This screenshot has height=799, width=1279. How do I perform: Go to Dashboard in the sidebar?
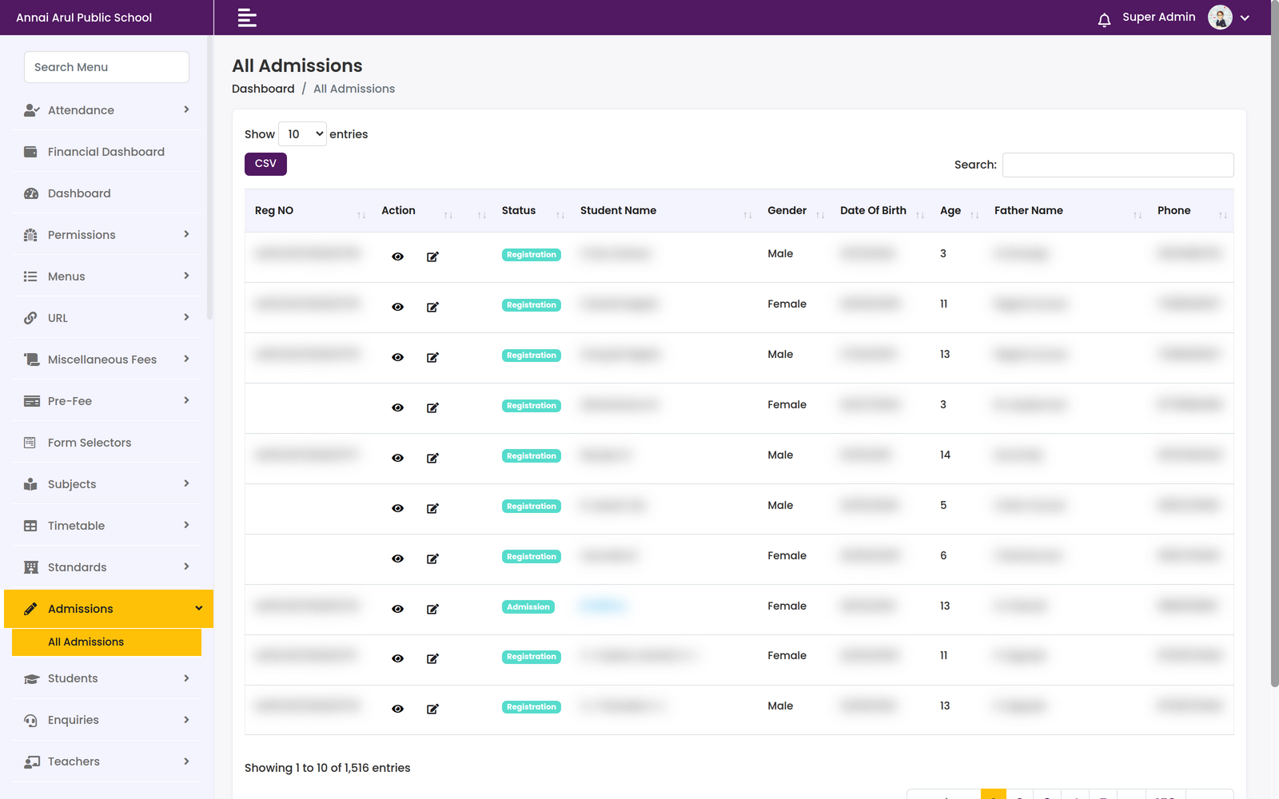[108, 193]
